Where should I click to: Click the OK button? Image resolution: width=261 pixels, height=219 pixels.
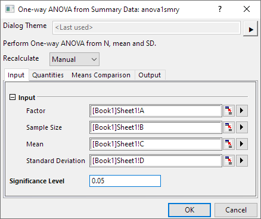click(x=189, y=210)
